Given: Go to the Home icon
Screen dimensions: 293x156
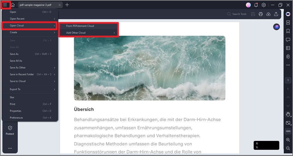Looking at the screenshot, I should 13,5.
